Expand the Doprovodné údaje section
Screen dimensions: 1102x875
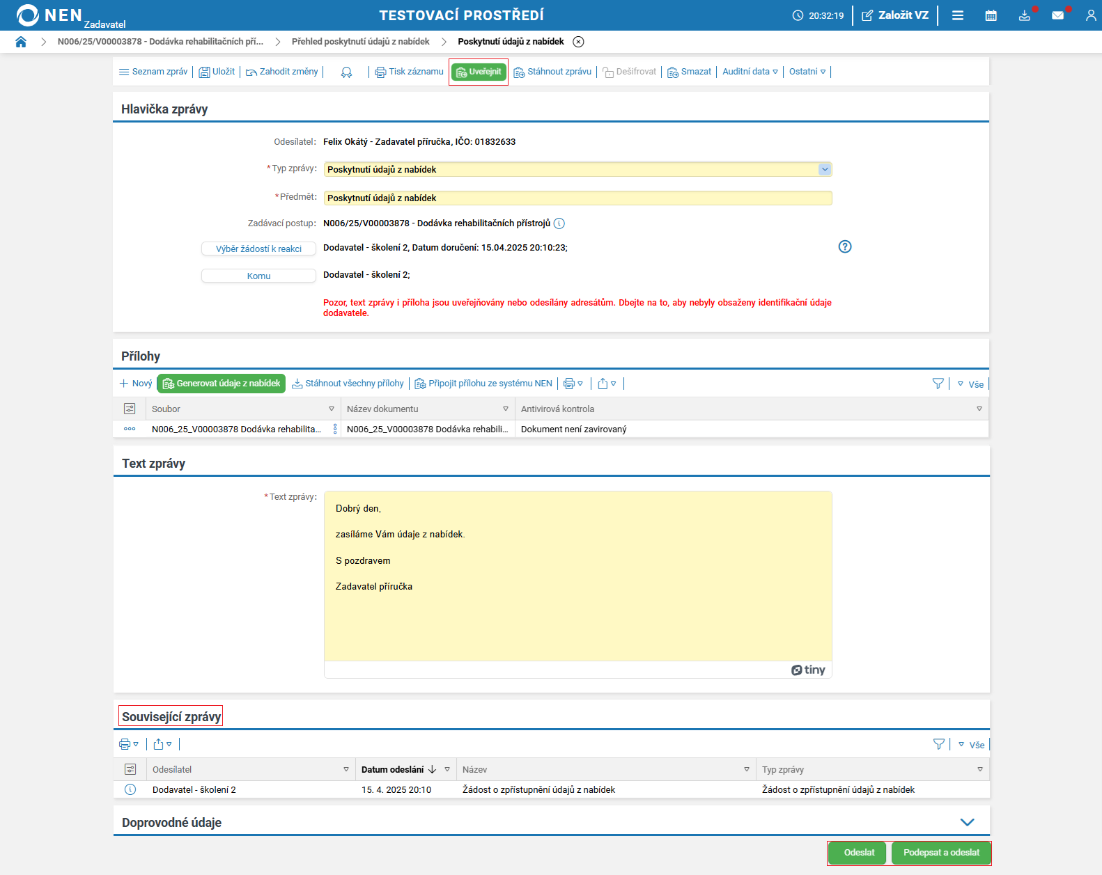967,822
